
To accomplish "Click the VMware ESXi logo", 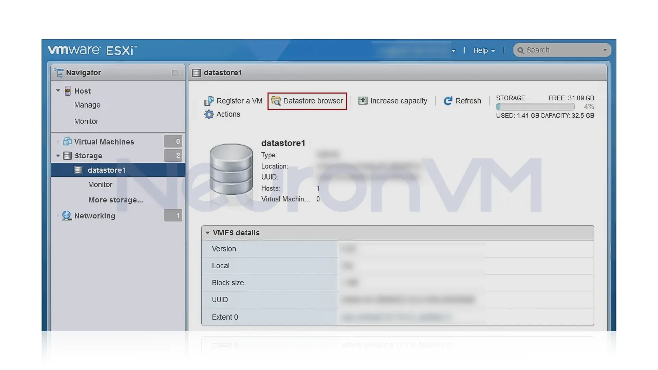I will (93, 50).
